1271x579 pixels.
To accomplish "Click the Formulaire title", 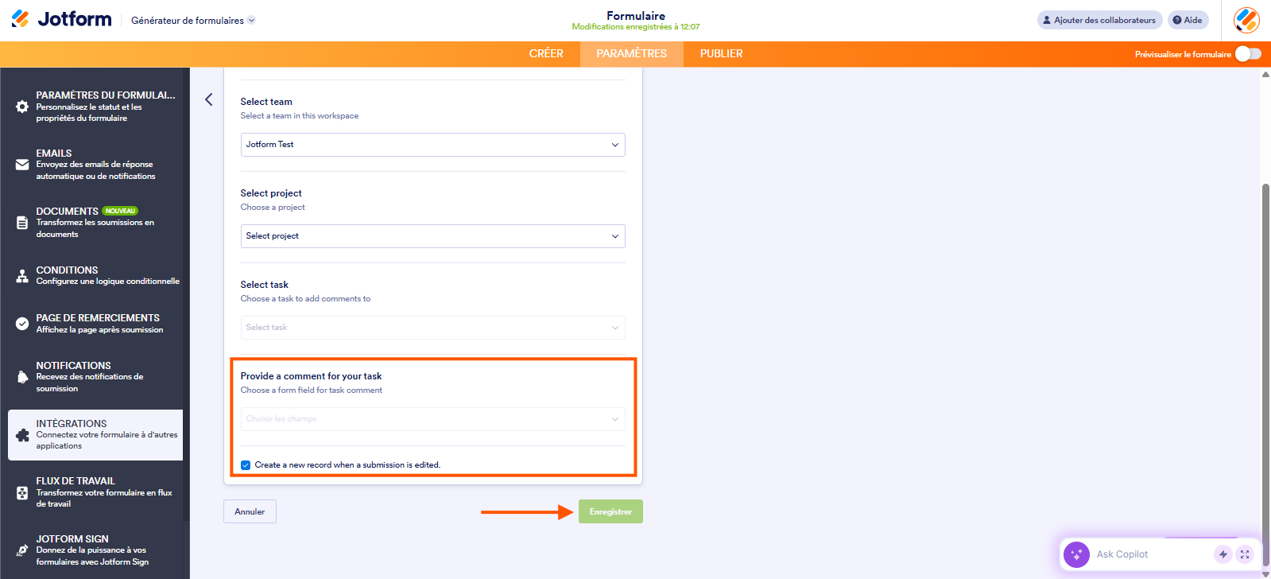I will (636, 16).
